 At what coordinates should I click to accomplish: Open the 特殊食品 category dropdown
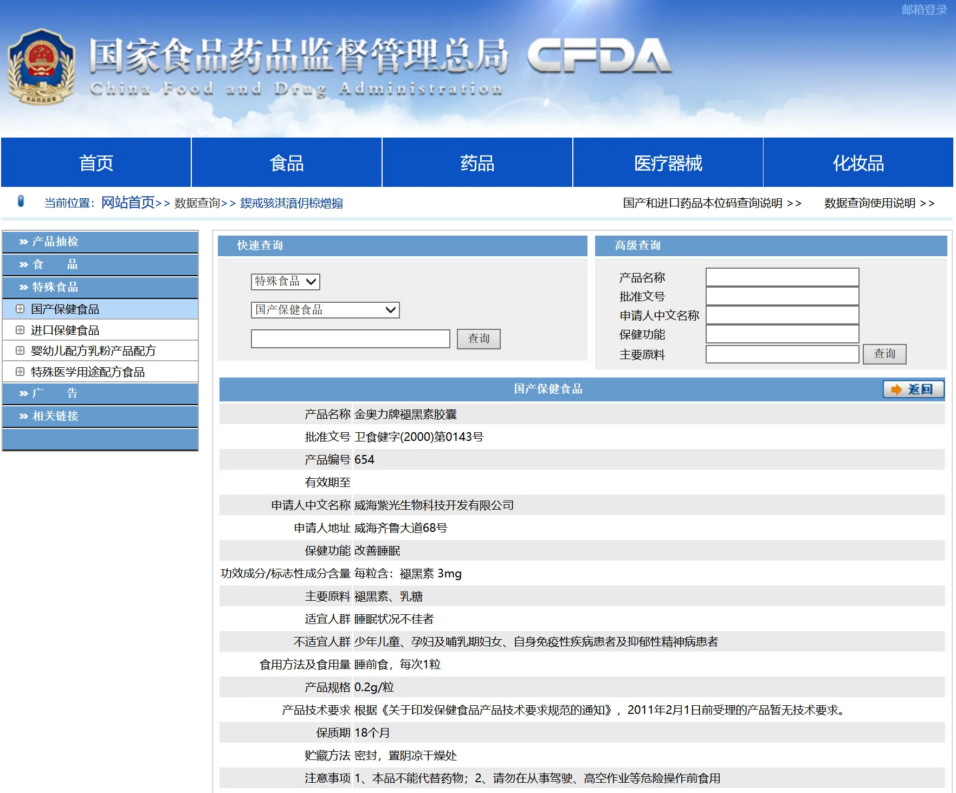click(286, 281)
